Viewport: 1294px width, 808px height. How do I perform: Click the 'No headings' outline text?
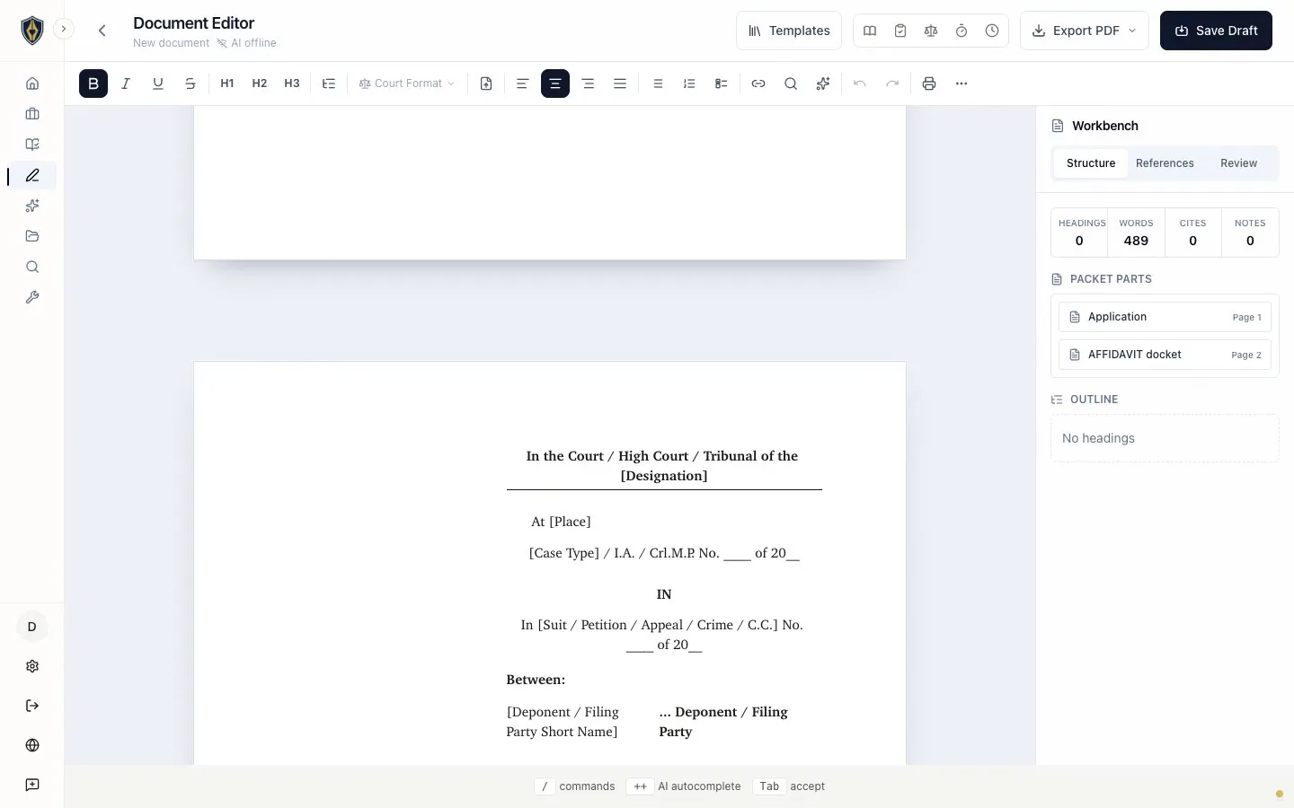1098,438
